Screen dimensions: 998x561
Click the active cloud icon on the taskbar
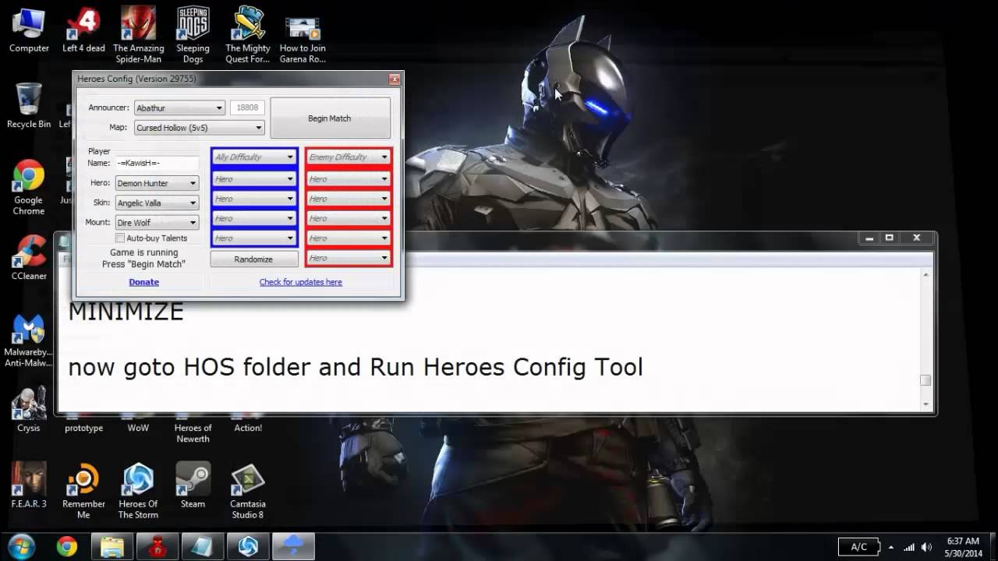[x=293, y=547]
